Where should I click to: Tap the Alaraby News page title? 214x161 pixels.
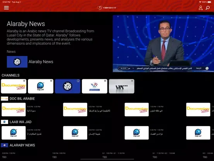(26, 24)
